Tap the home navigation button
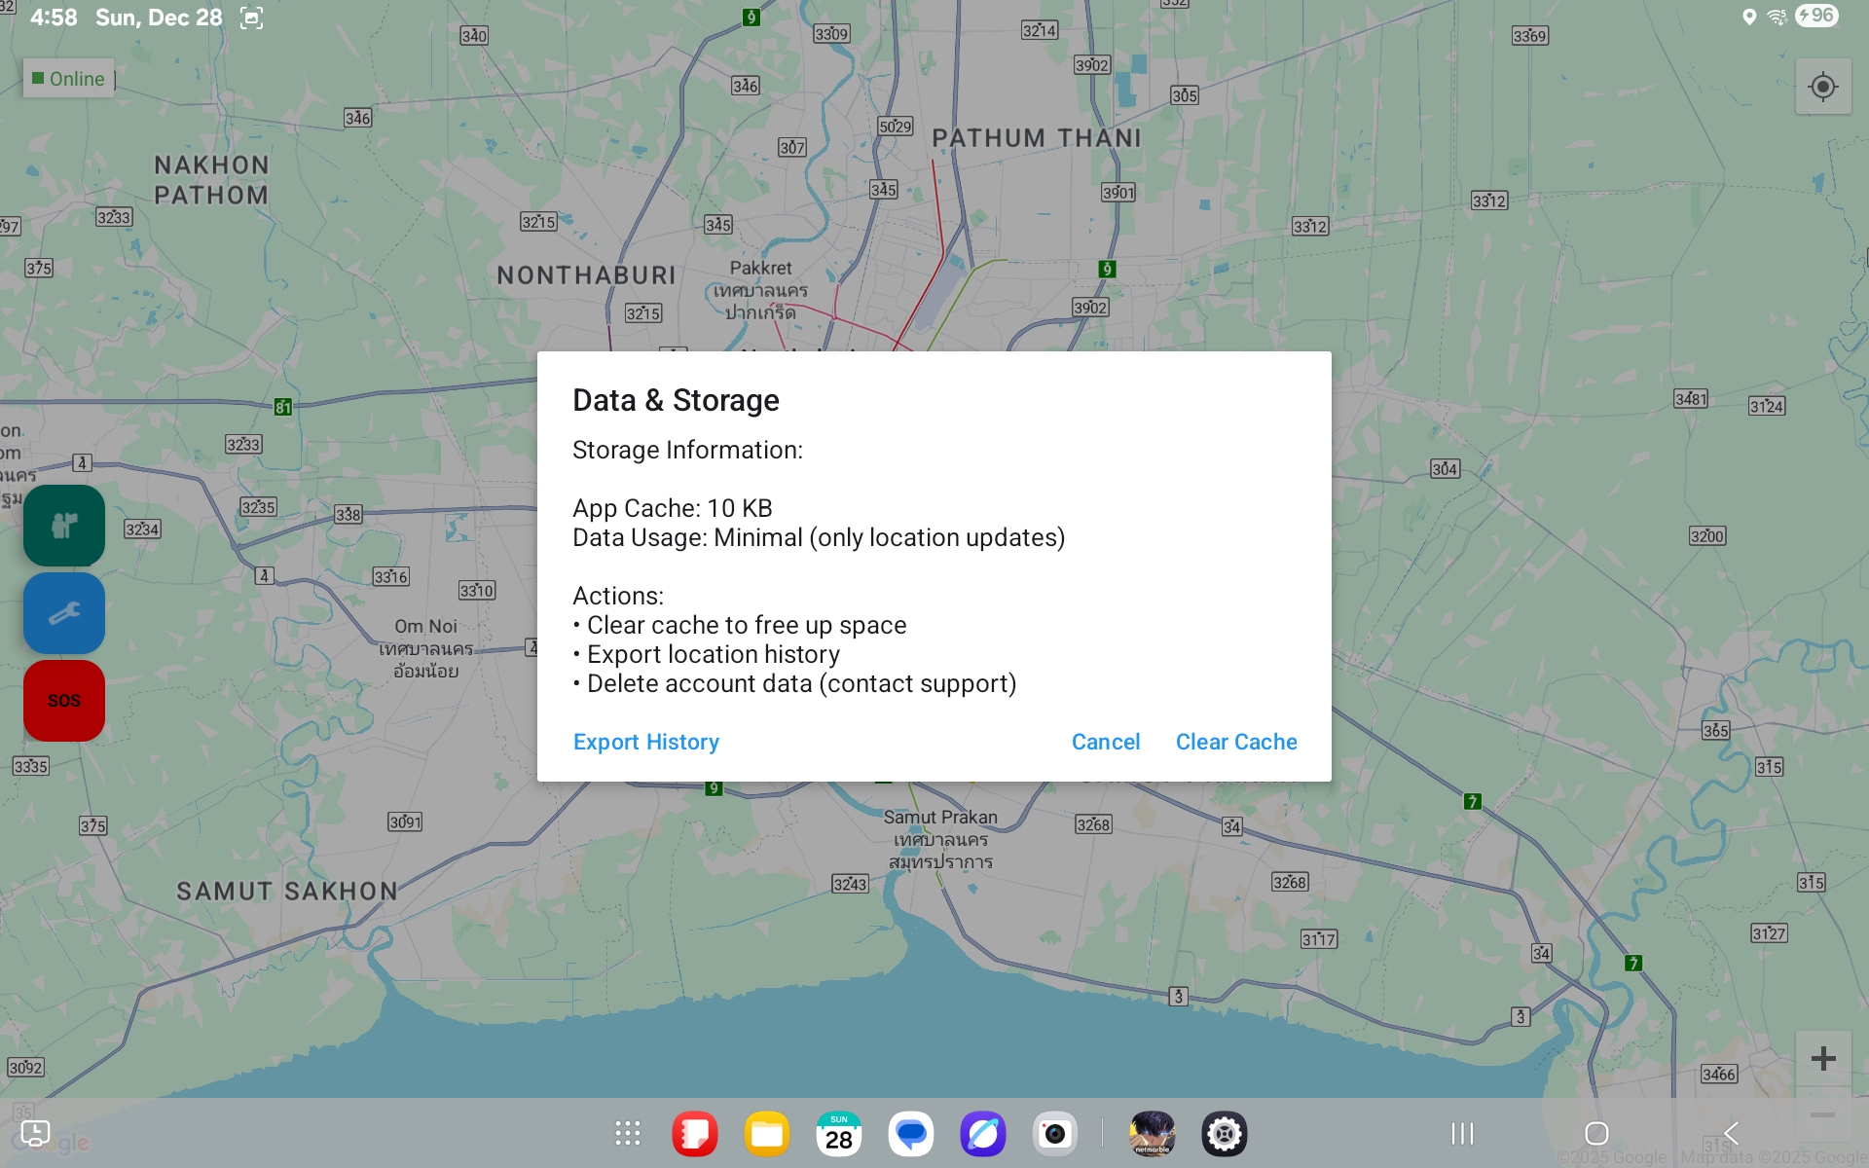1869x1168 pixels. [1596, 1133]
